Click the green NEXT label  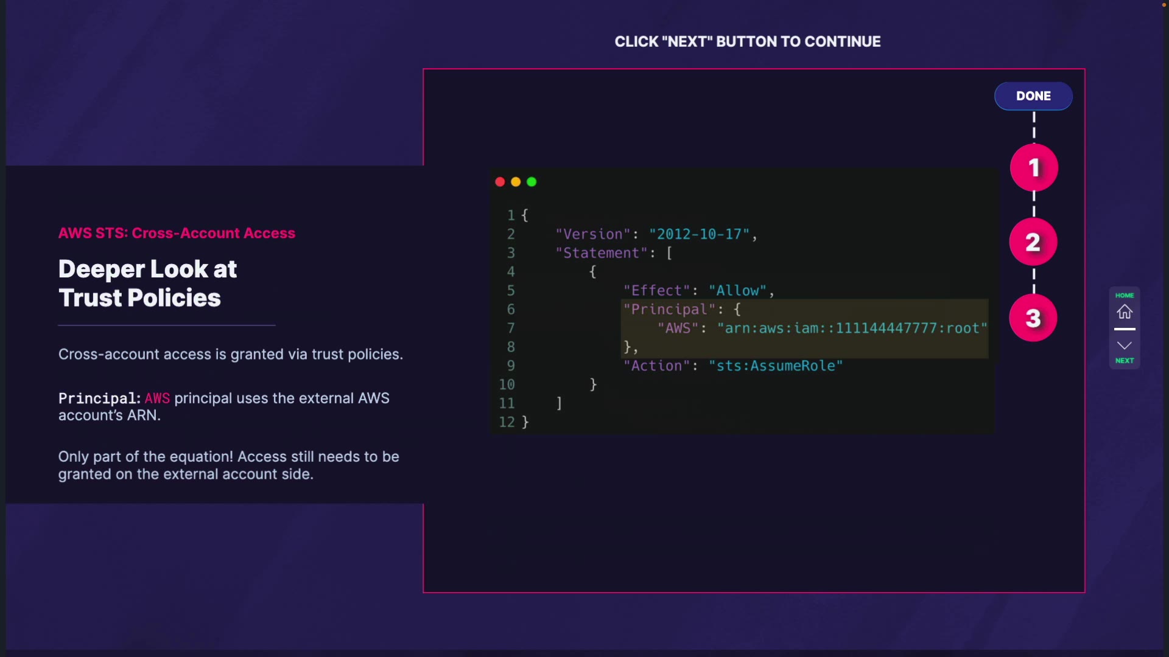pos(1125,361)
